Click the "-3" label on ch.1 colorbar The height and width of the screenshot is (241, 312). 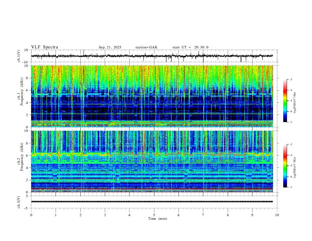(291, 80)
